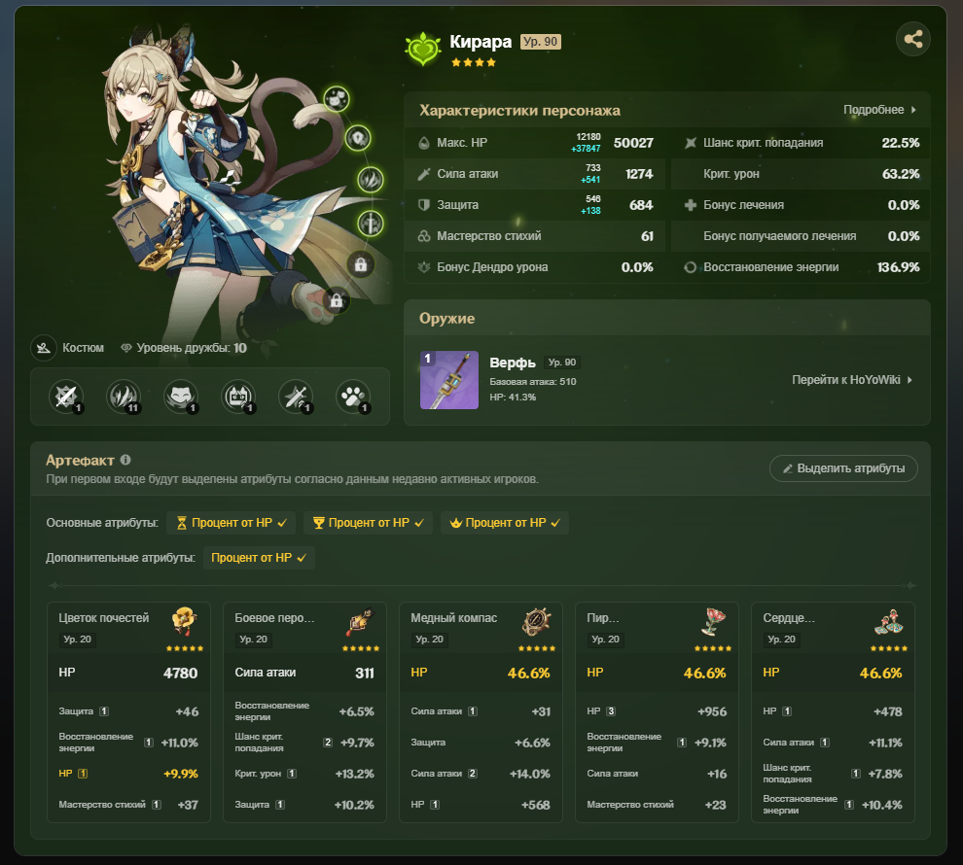Click the Пир goblet artifact icon
963x865 pixels.
pyautogui.click(x=713, y=622)
